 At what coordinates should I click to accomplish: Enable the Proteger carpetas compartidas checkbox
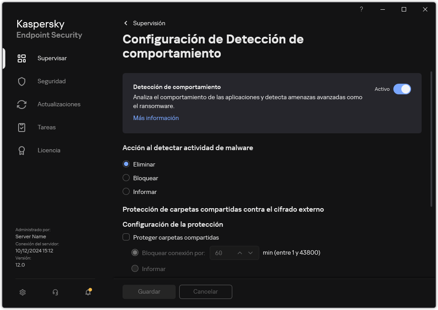(x=126, y=237)
